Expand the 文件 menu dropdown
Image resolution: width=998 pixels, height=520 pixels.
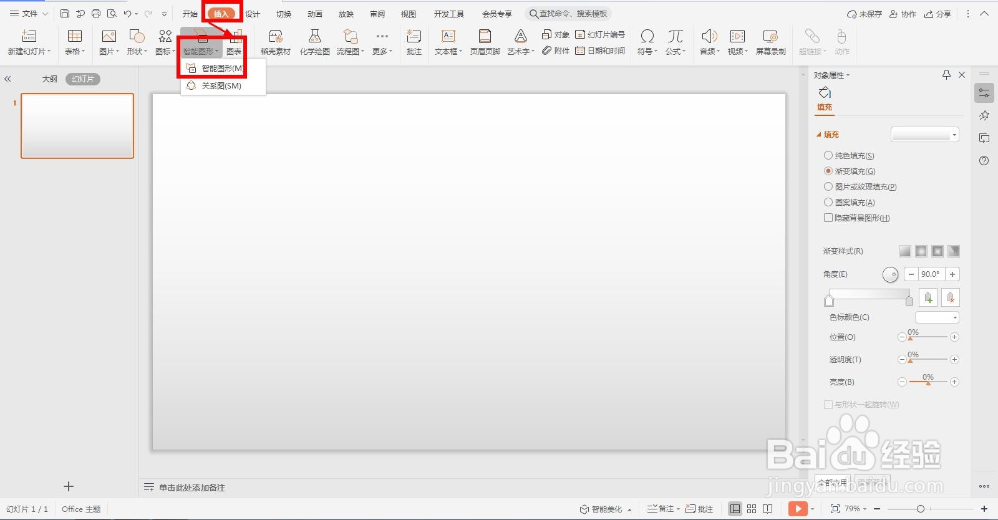(x=29, y=13)
